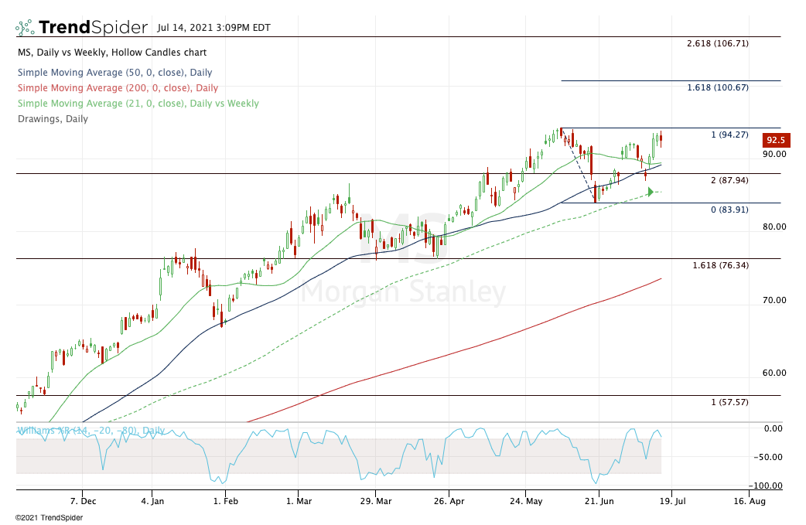Click the 7. Dec date axis label
Screen dimensions: 806x525
tap(83, 501)
